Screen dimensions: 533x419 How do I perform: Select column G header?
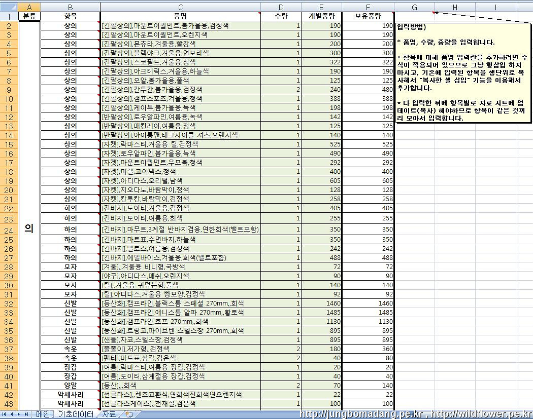point(414,7)
